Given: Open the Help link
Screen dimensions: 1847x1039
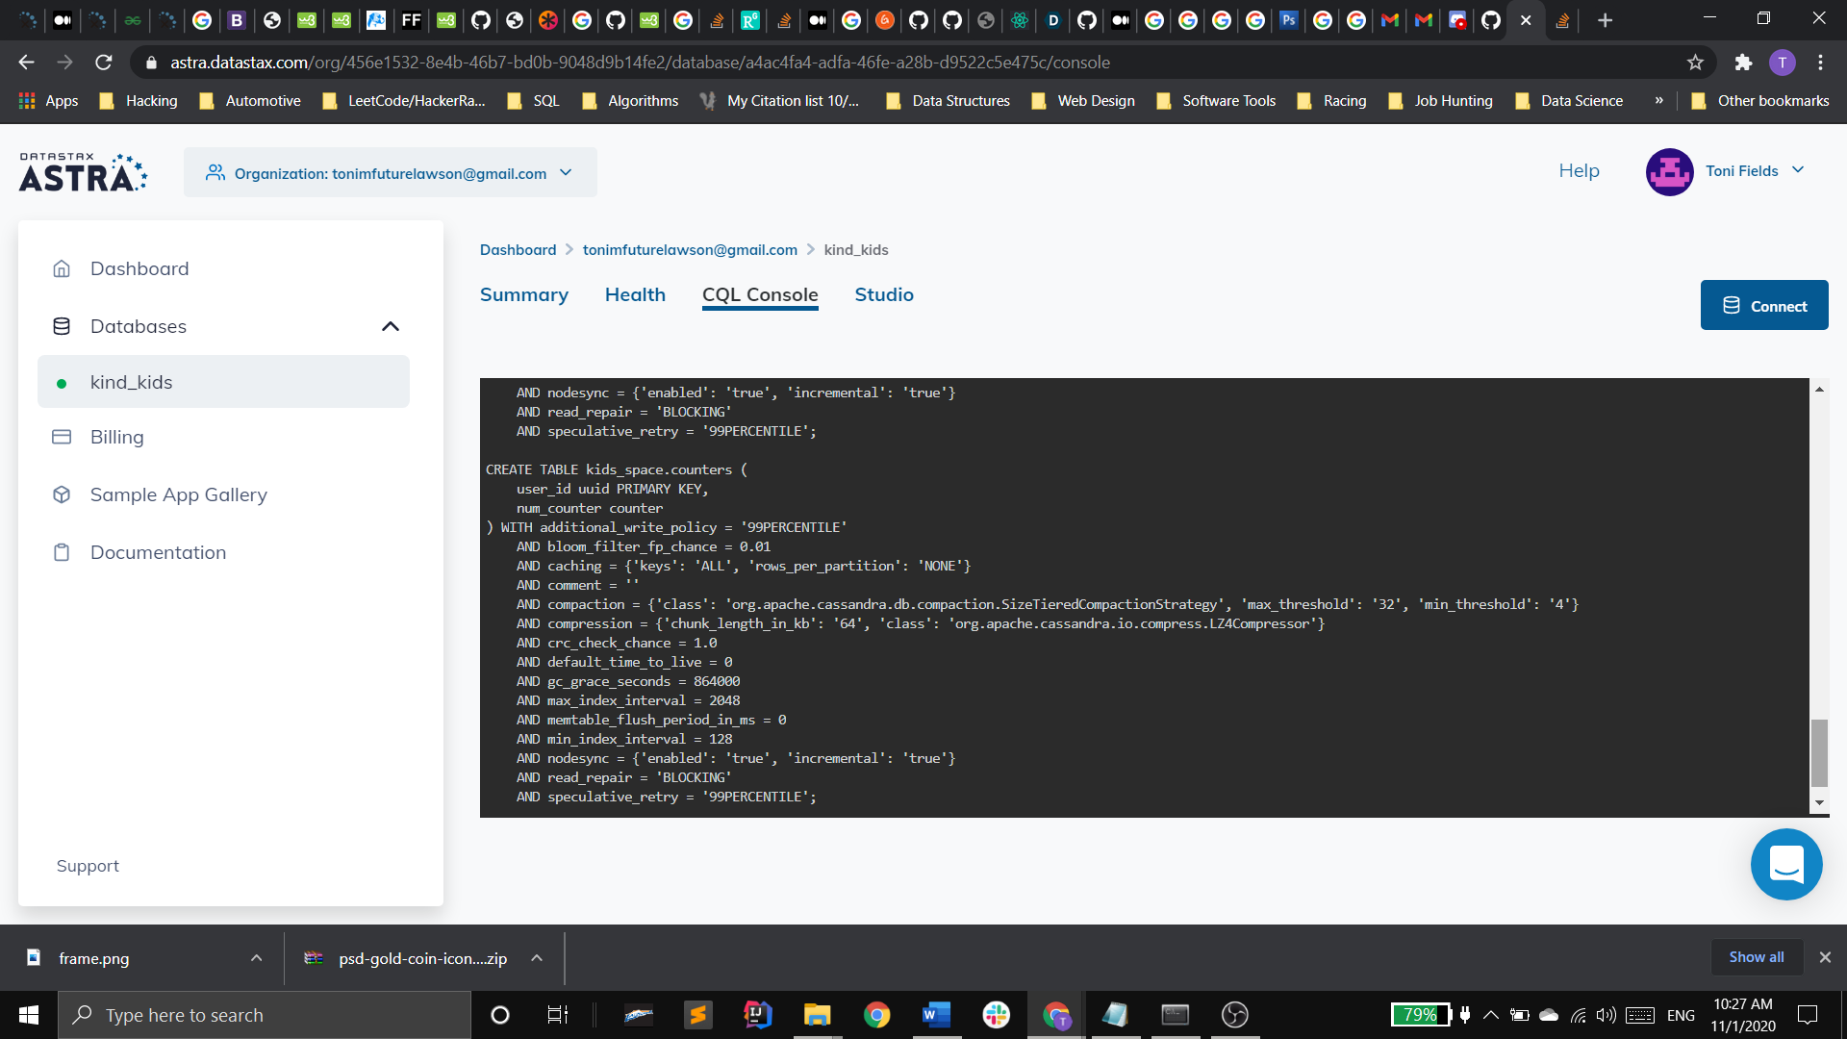Looking at the screenshot, I should (1579, 170).
